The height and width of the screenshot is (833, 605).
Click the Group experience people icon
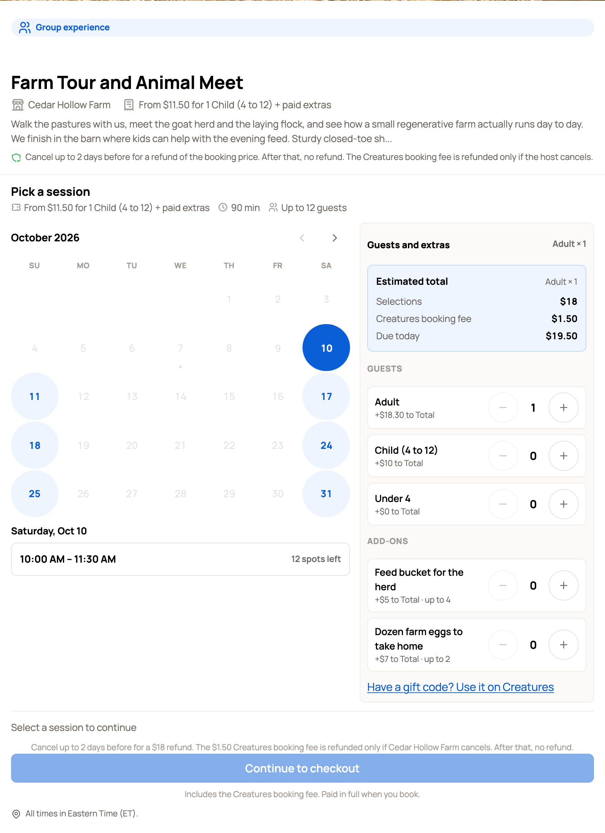pos(24,28)
